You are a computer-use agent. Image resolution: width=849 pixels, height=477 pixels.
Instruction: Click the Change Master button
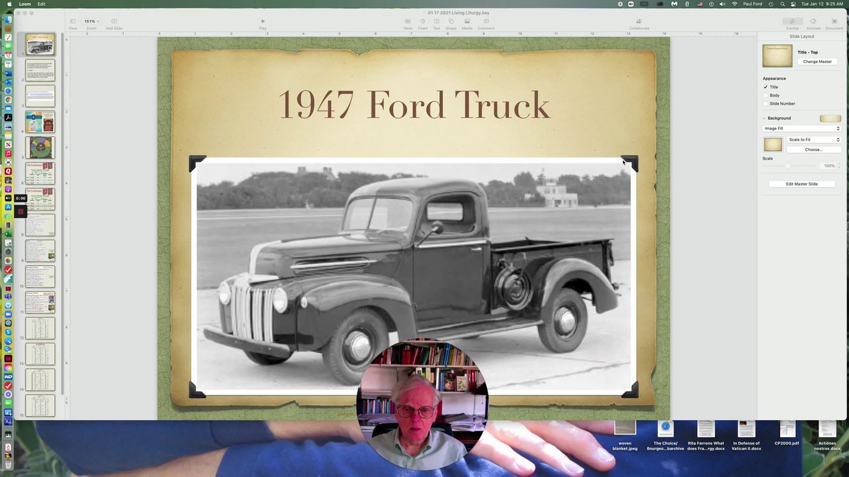point(817,62)
